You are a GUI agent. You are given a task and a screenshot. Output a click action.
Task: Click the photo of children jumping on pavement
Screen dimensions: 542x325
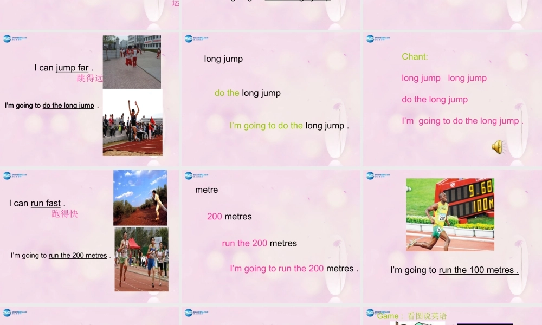pyautogui.click(x=132, y=62)
